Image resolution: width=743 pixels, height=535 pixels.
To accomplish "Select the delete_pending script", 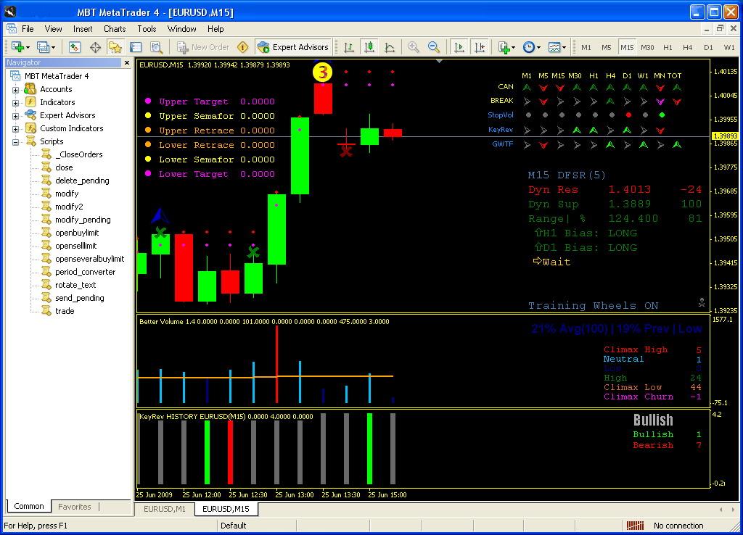I will click(x=82, y=181).
